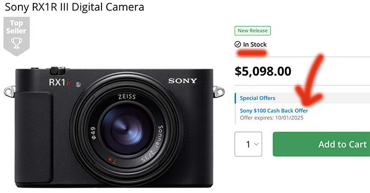Image resolution: width=370 pixels, height=193 pixels.
Task: Click the New Release badge
Action: pos(253,31)
